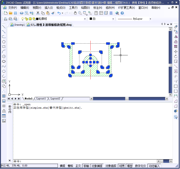Expand the ByLayer linetype dropdown
Screen dimensions: 180x169
pos(150,19)
